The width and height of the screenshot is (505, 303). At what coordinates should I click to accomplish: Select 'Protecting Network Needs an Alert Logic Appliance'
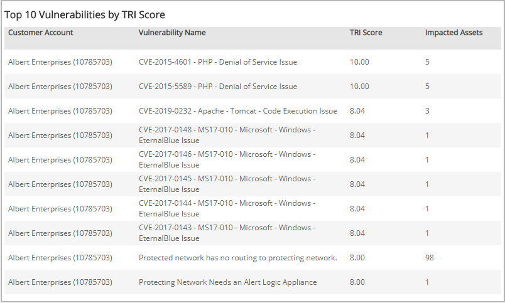coord(227,282)
